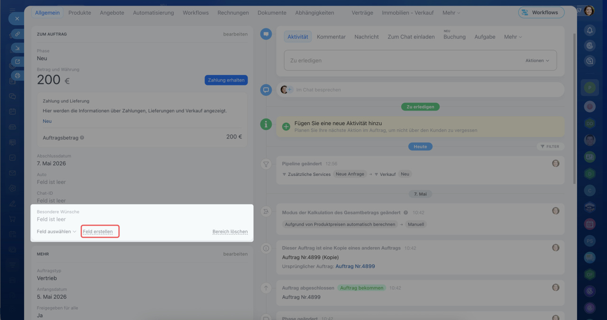Select the Aufgabe timeline tab
Screen dimensions: 607x320
point(485,37)
